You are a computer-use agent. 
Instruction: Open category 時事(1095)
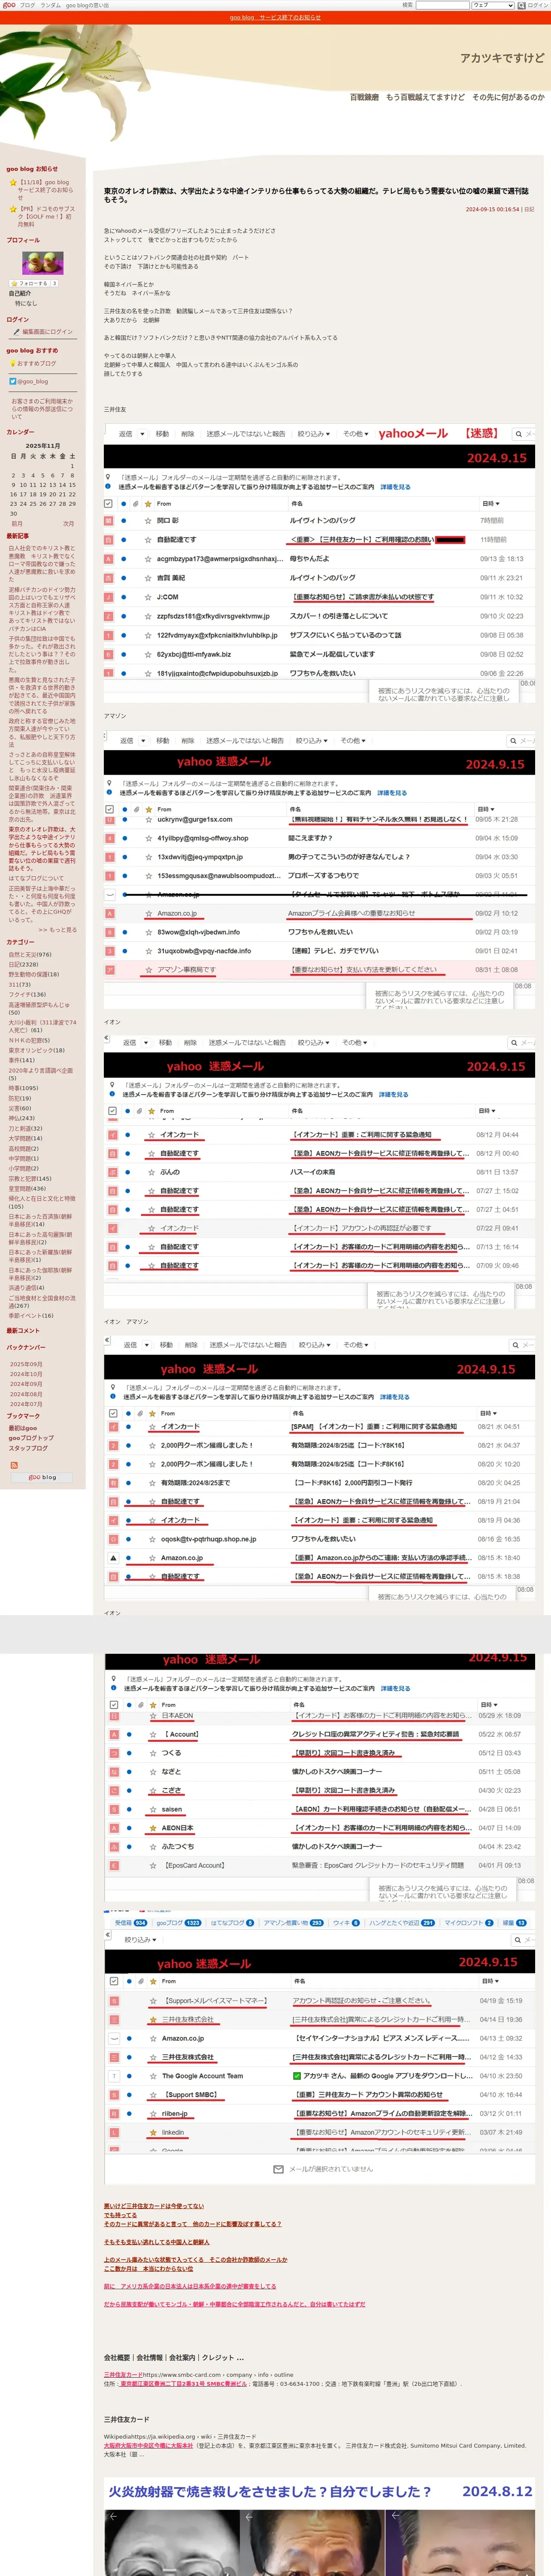tap(24, 1088)
